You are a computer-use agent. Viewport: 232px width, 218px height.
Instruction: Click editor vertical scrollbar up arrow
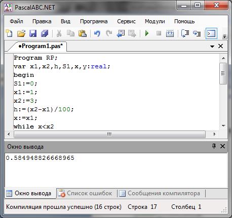pos(223,58)
